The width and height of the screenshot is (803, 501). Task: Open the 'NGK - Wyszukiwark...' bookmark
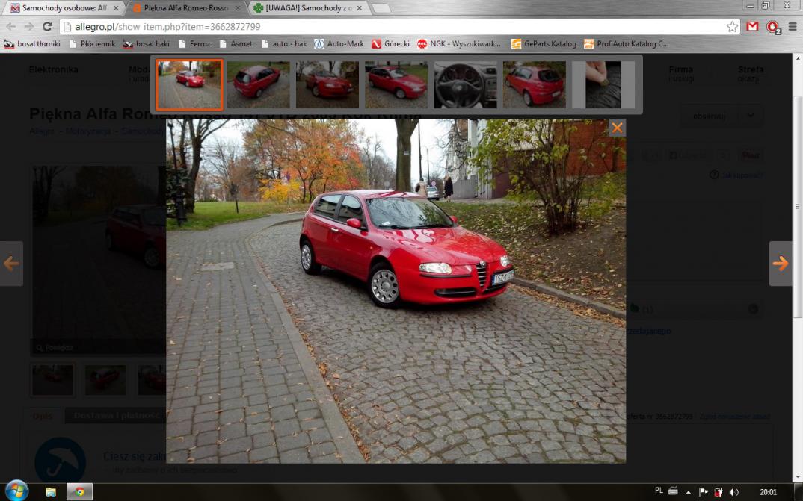[x=459, y=44]
